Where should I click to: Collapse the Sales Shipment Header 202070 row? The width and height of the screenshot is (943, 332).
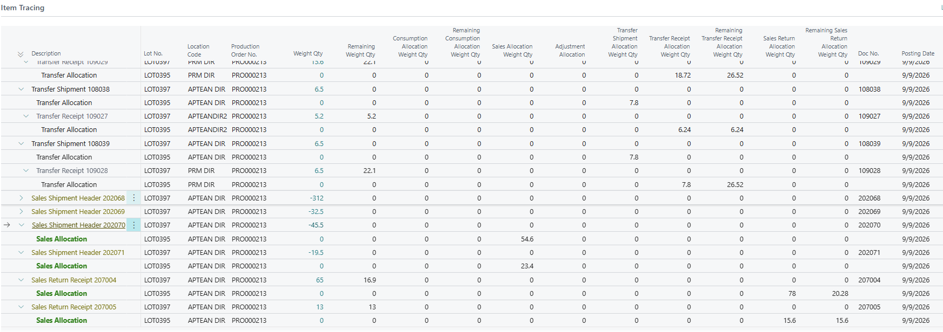pos(21,225)
